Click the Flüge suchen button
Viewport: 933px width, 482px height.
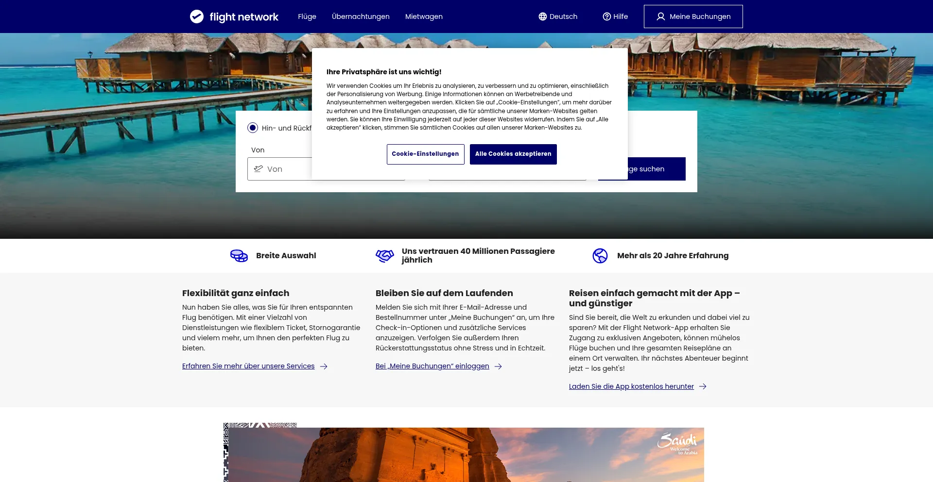pos(657,169)
